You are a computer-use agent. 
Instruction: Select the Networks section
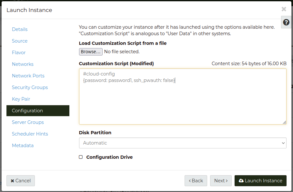(x=23, y=64)
